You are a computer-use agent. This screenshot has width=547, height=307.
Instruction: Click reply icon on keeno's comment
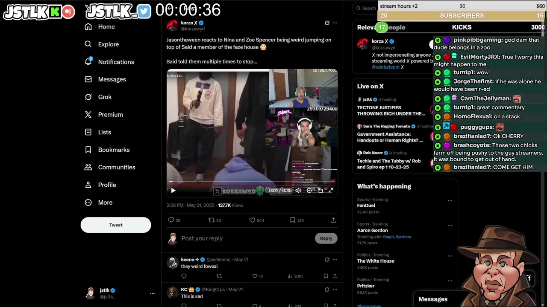tap(184, 276)
